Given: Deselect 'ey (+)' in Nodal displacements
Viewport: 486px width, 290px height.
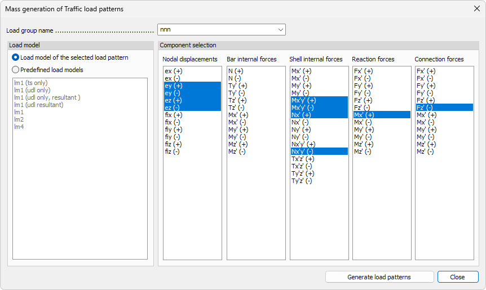Looking at the screenshot, I should (174, 86).
